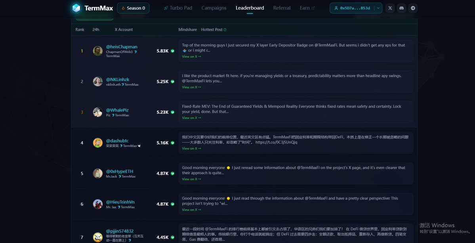475x243 pixels.
Task: Select the Referral tab
Action: pos(281,8)
